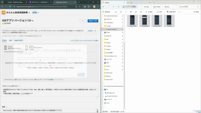Click the Rename icon in Explorer toolbar
The height and width of the screenshot is (113, 201).
pos(131,12)
